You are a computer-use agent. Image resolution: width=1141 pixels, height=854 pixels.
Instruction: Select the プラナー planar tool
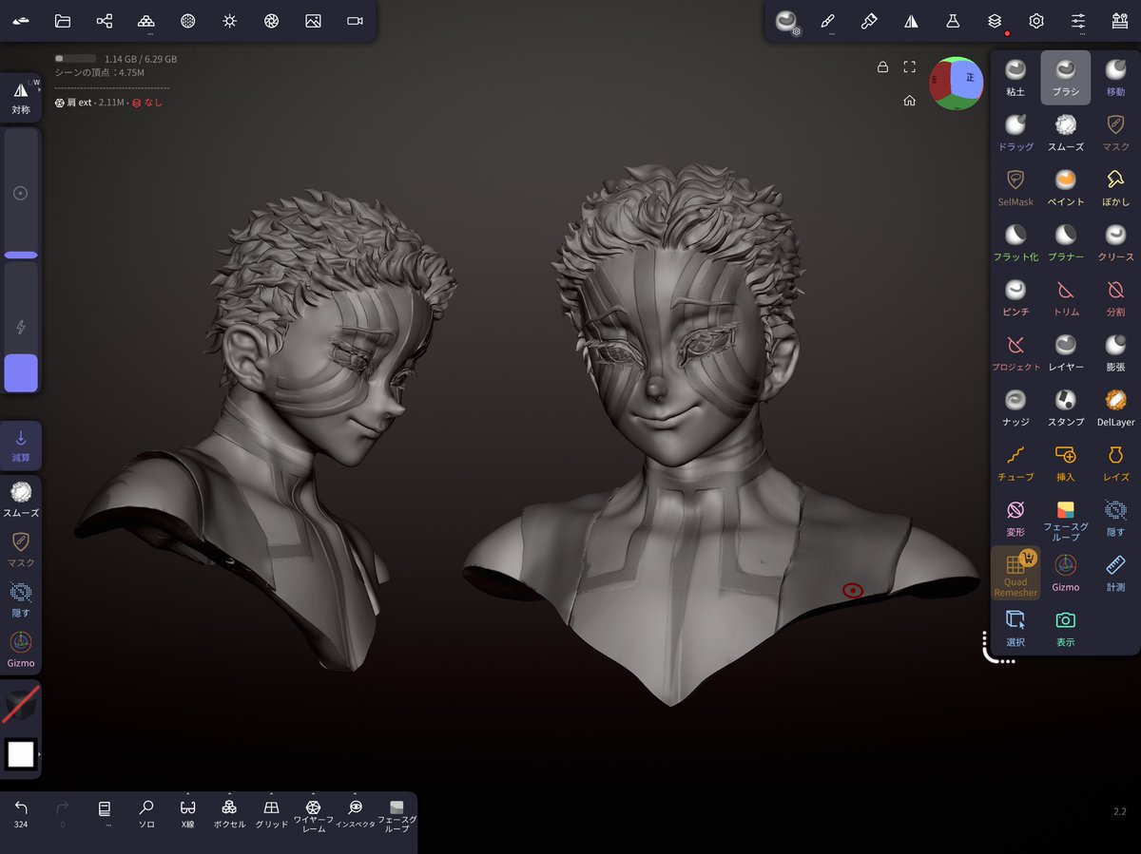pos(1066,243)
